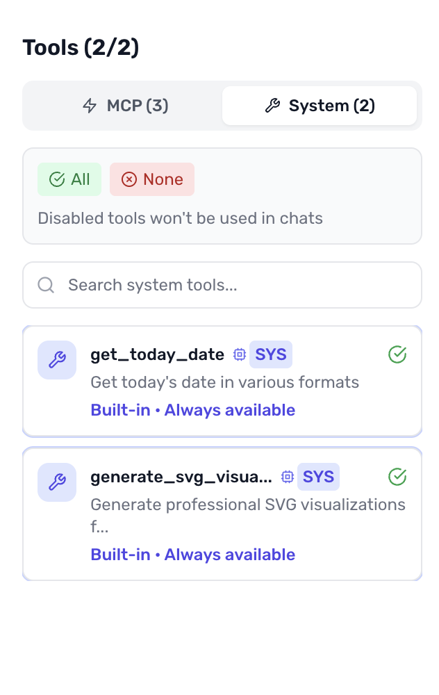The width and height of the screenshot is (439, 695).
Task: Disable the generate_svg tool via its green checkmark
Action: coord(397,477)
